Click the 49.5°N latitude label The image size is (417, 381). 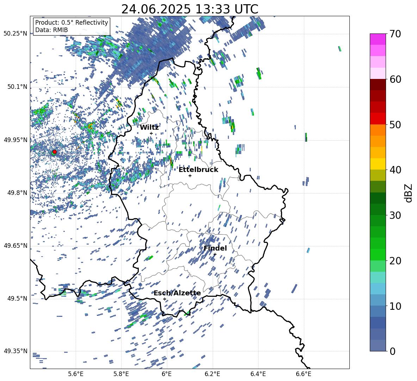[17, 298]
